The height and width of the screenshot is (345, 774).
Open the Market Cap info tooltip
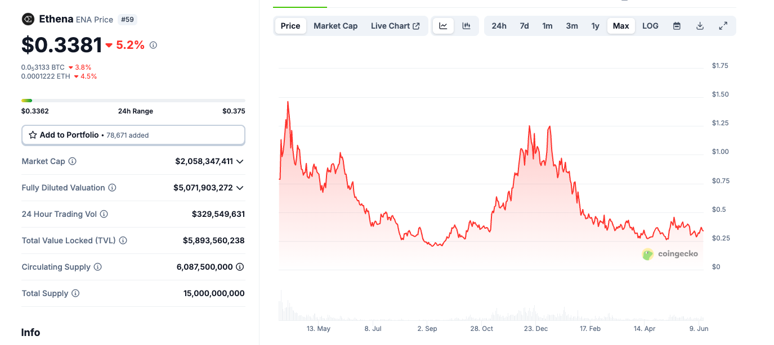click(x=72, y=161)
